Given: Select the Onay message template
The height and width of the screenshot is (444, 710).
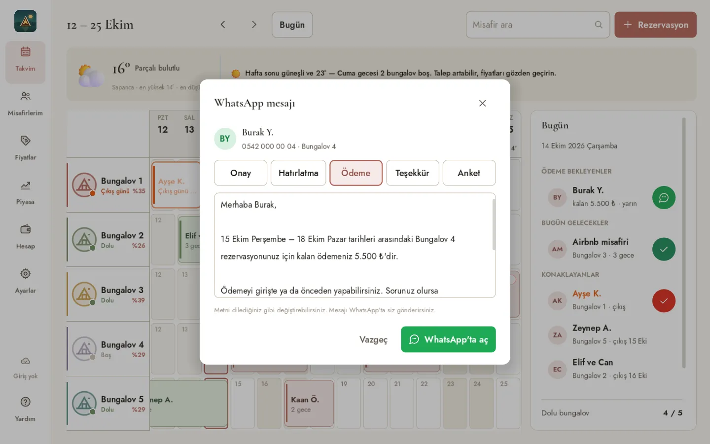Looking at the screenshot, I should pos(241,173).
